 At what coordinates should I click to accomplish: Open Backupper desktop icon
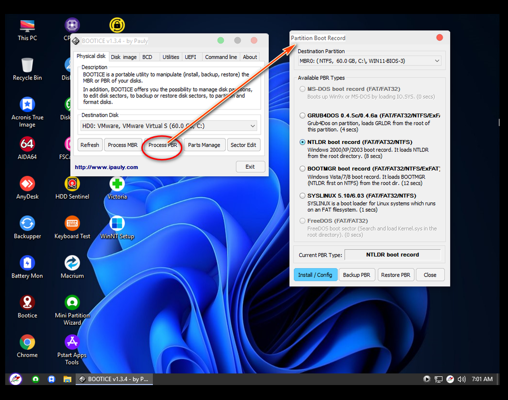[x=27, y=227]
